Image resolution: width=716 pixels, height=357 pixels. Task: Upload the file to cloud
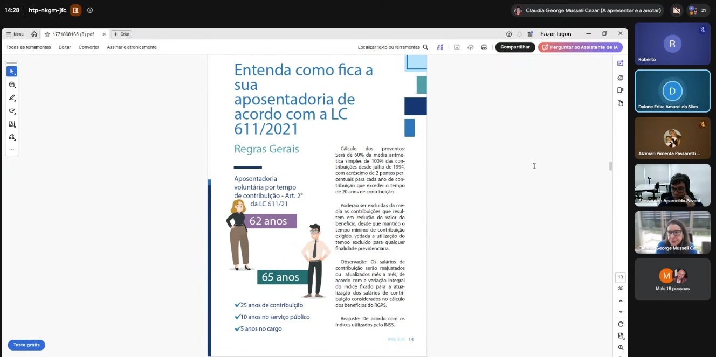pos(470,47)
